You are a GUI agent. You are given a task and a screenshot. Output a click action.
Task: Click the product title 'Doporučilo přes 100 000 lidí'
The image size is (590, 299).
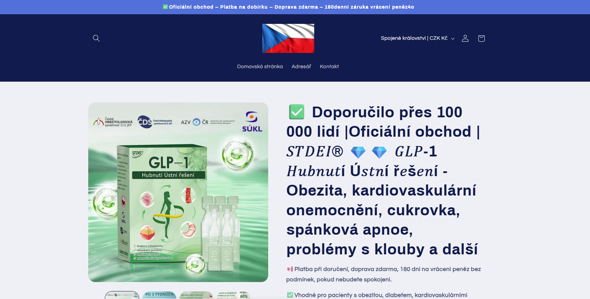click(383, 181)
